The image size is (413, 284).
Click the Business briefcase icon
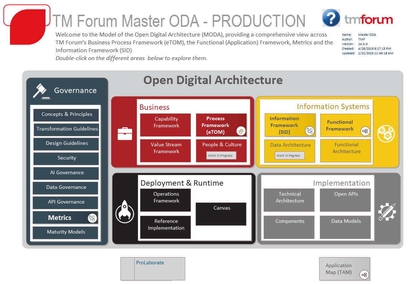point(125,134)
